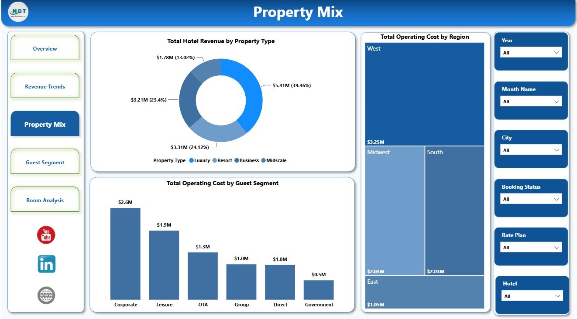Click the '$2.04M' value in Midwest tile
Viewport: 577px width, 319px height.
coord(376,271)
